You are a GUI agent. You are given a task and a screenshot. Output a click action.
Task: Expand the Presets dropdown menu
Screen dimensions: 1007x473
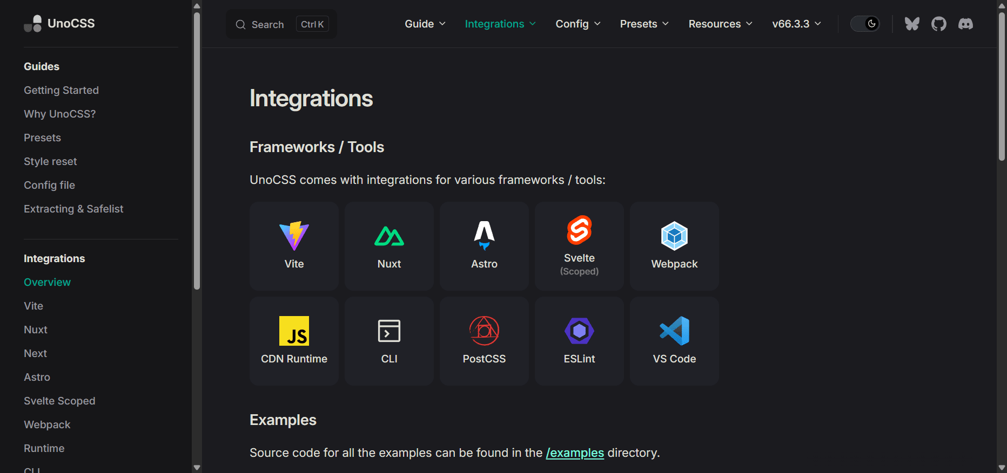(x=645, y=24)
